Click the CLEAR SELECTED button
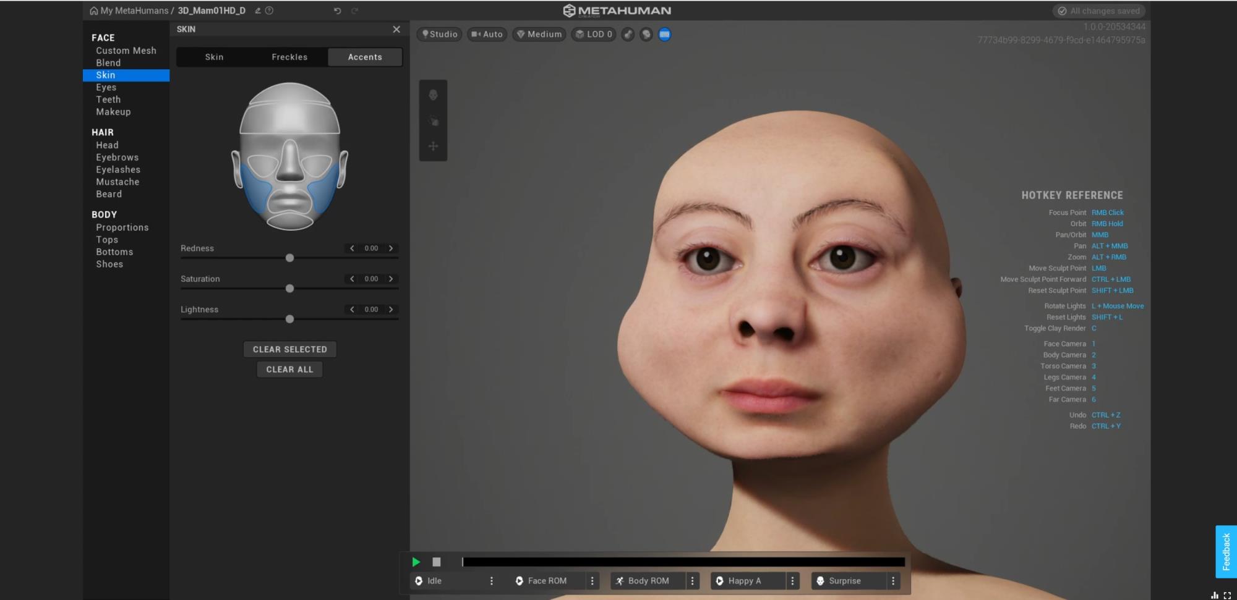The width and height of the screenshot is (1237, 600). (289, 349)
